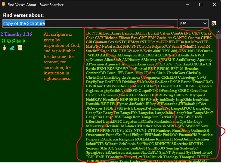Open the IronNotes link

pos(201,100)
